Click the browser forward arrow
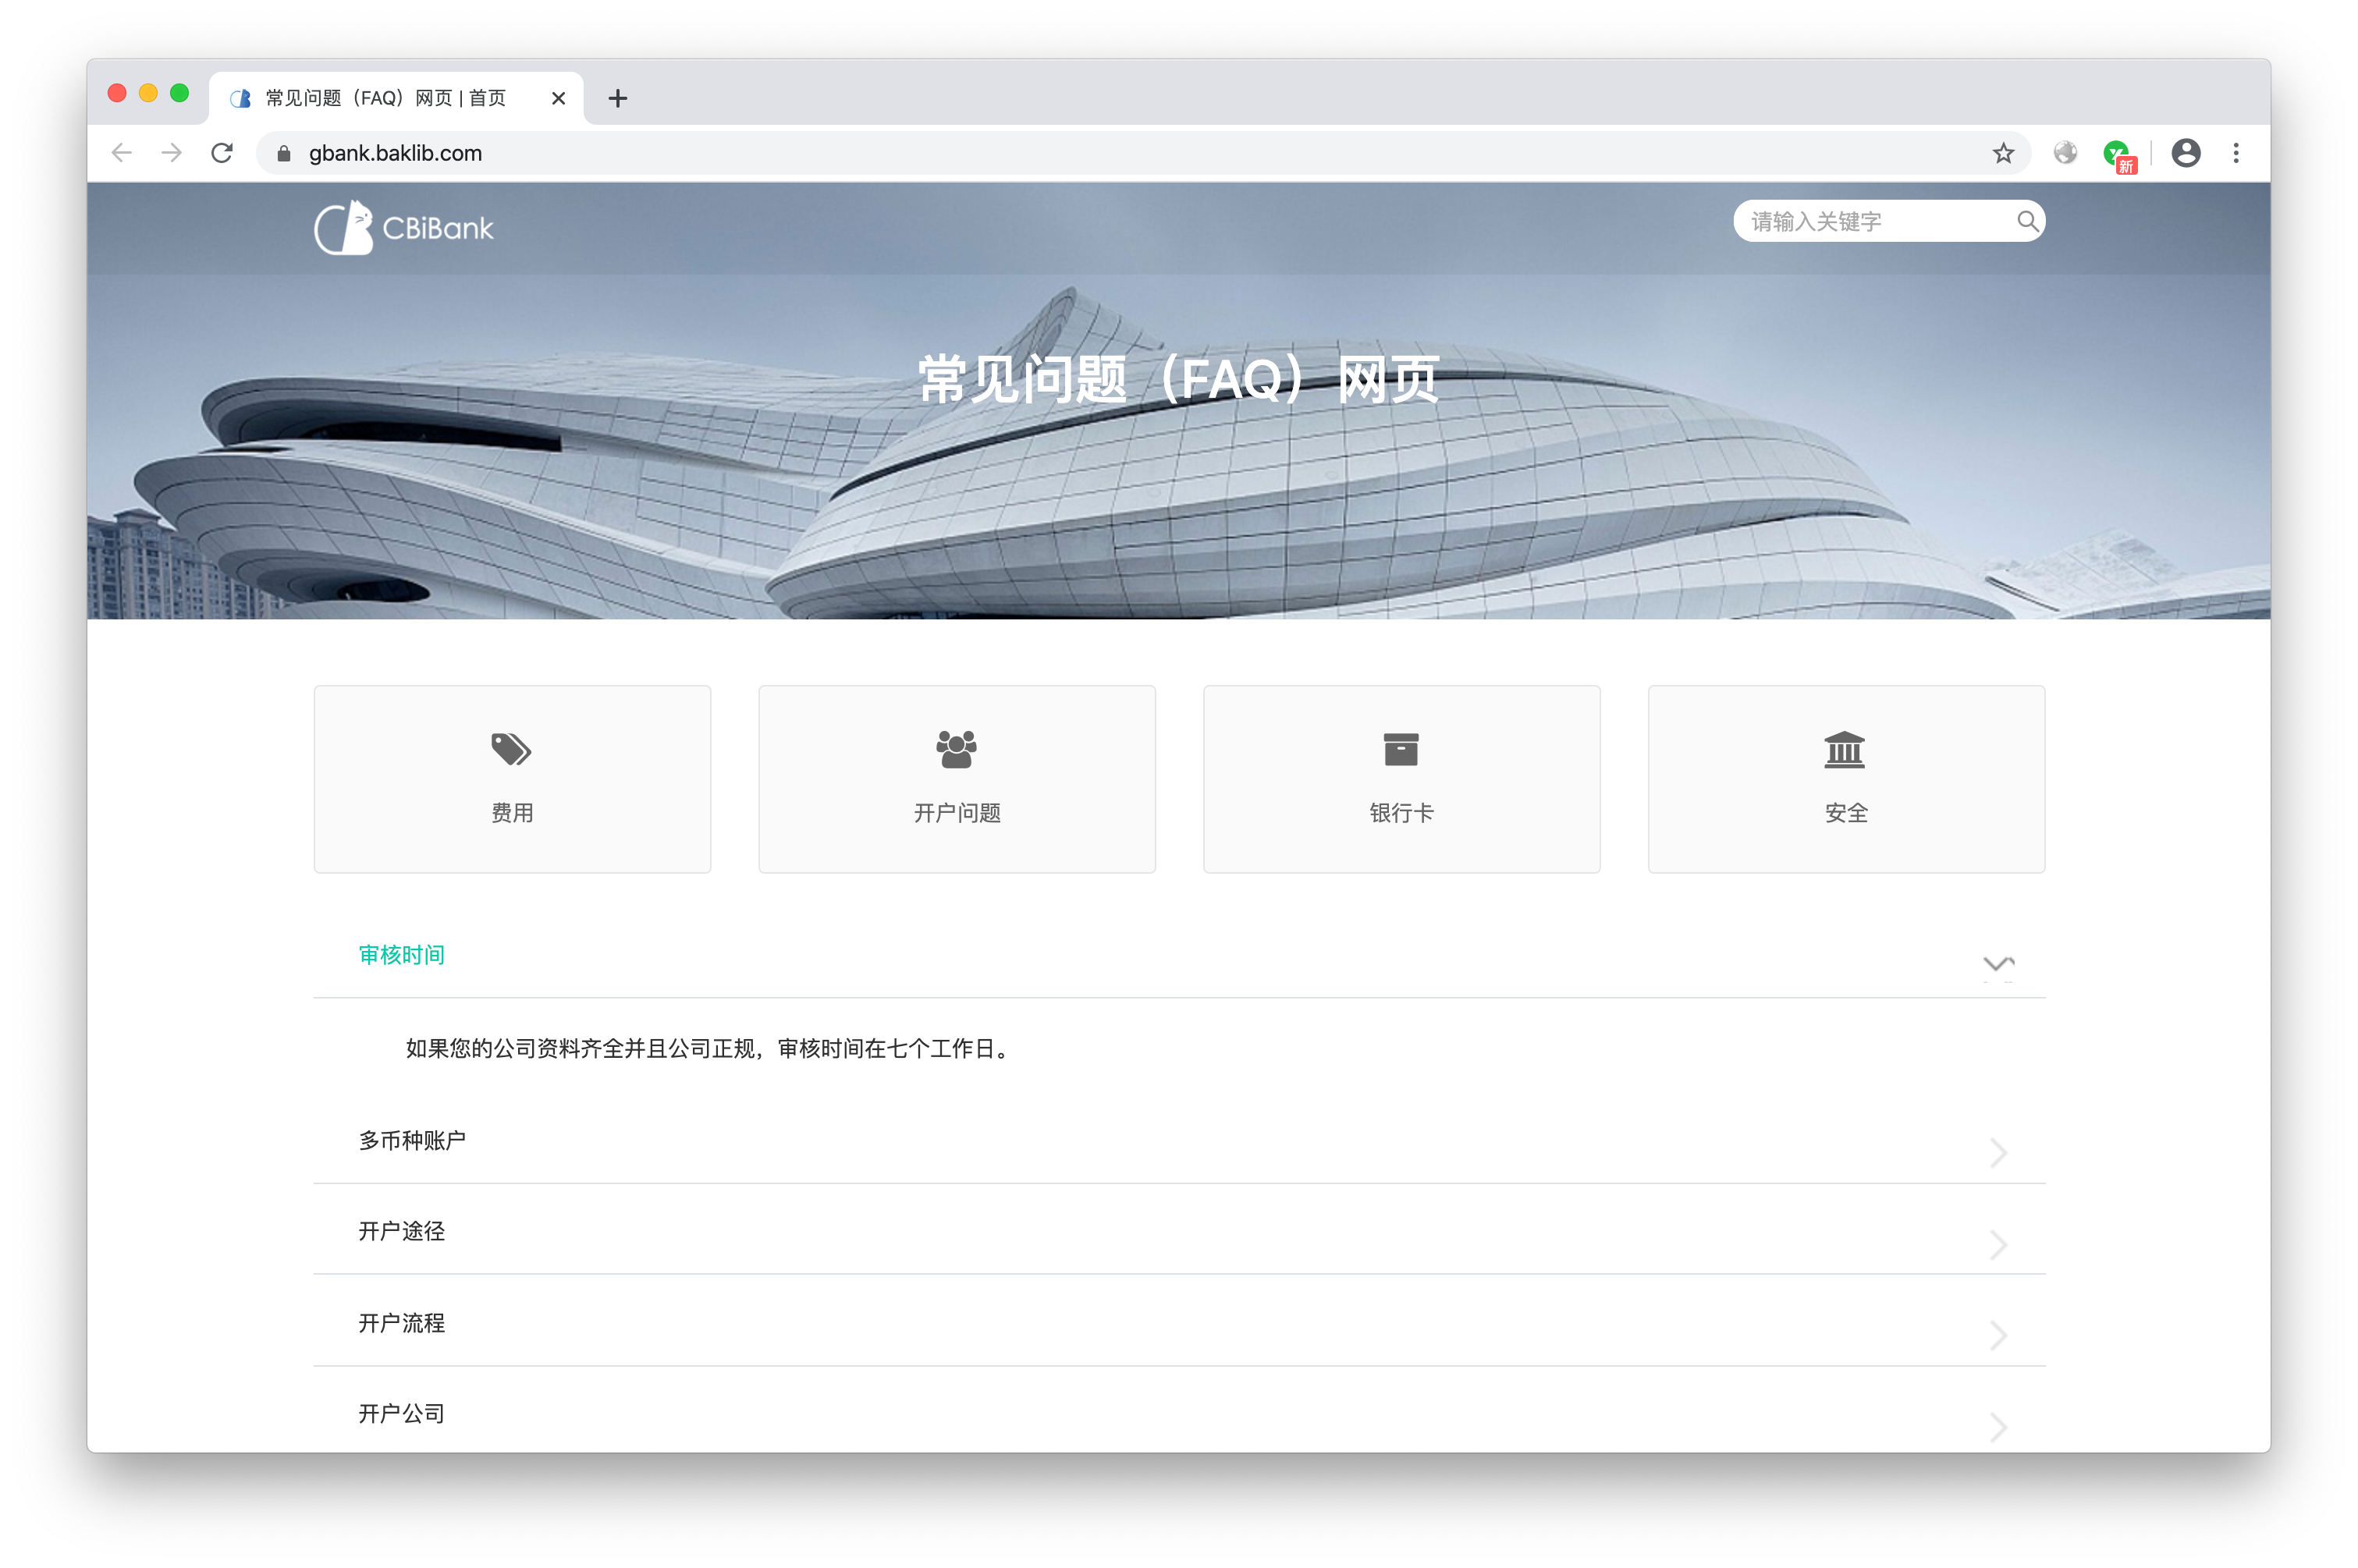This screenshot has width=2358, height=1568. [172, 153]
